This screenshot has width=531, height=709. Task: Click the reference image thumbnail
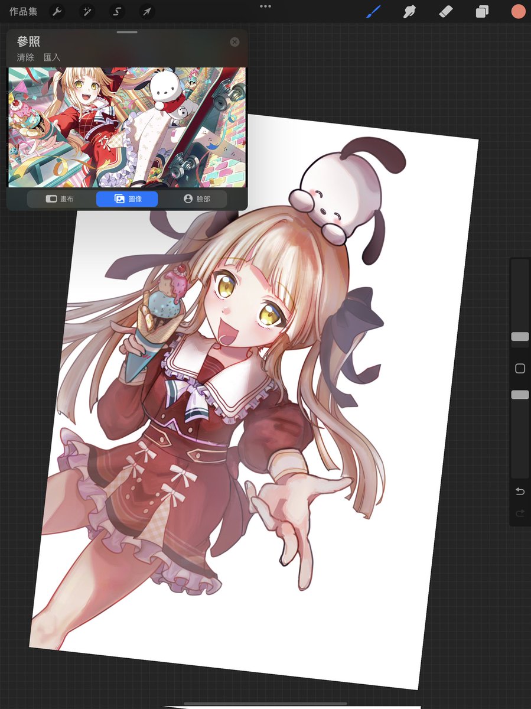pyautogui.click(x=126, y=127)
